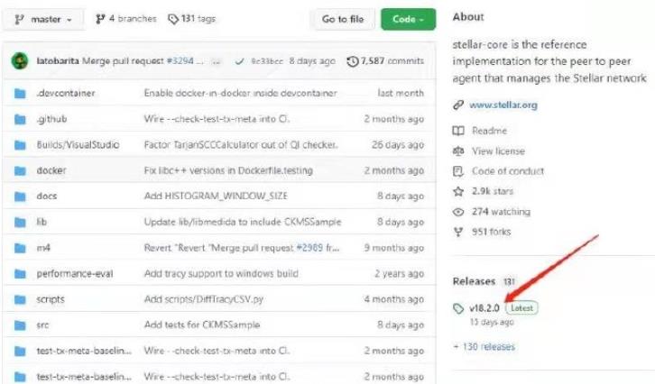The width and height of the screenshot is (655, 384).
Task: Open commit 'Fix libc++ versions in Dockerfile.testing'
Action: pos(228,170)
